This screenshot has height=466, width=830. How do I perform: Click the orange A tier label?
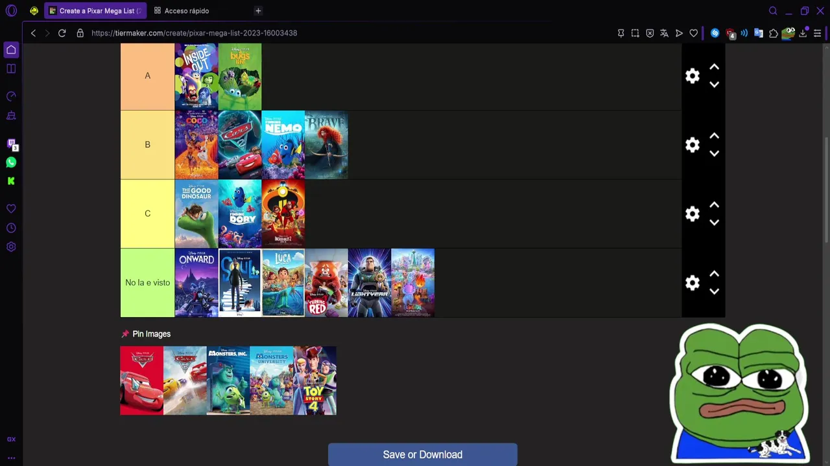pos(147,76)
